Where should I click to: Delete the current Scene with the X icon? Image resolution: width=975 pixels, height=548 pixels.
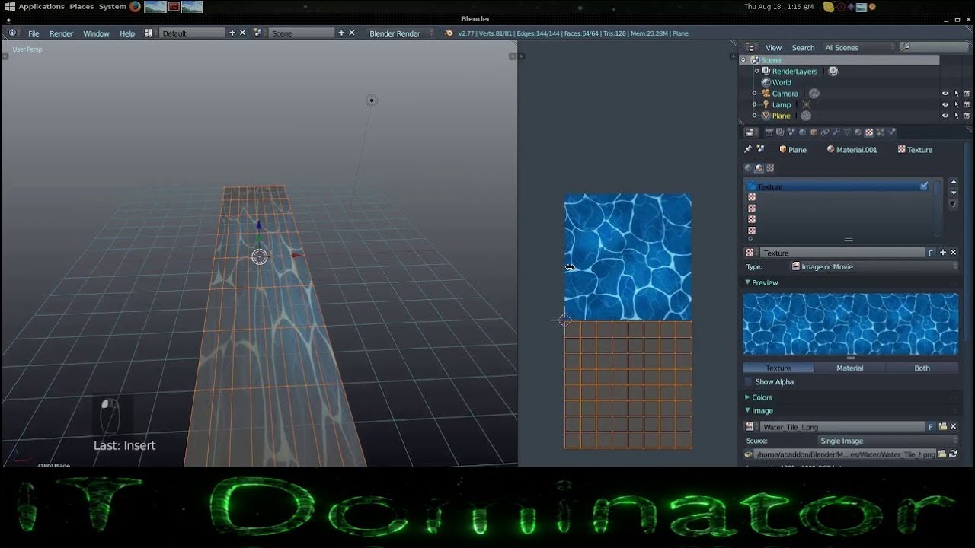[x=353, y=33]
